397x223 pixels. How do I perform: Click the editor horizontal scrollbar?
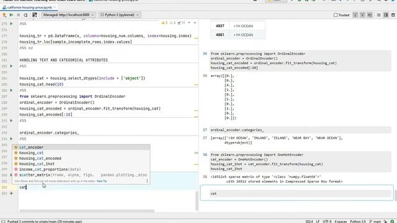[87, 211]
